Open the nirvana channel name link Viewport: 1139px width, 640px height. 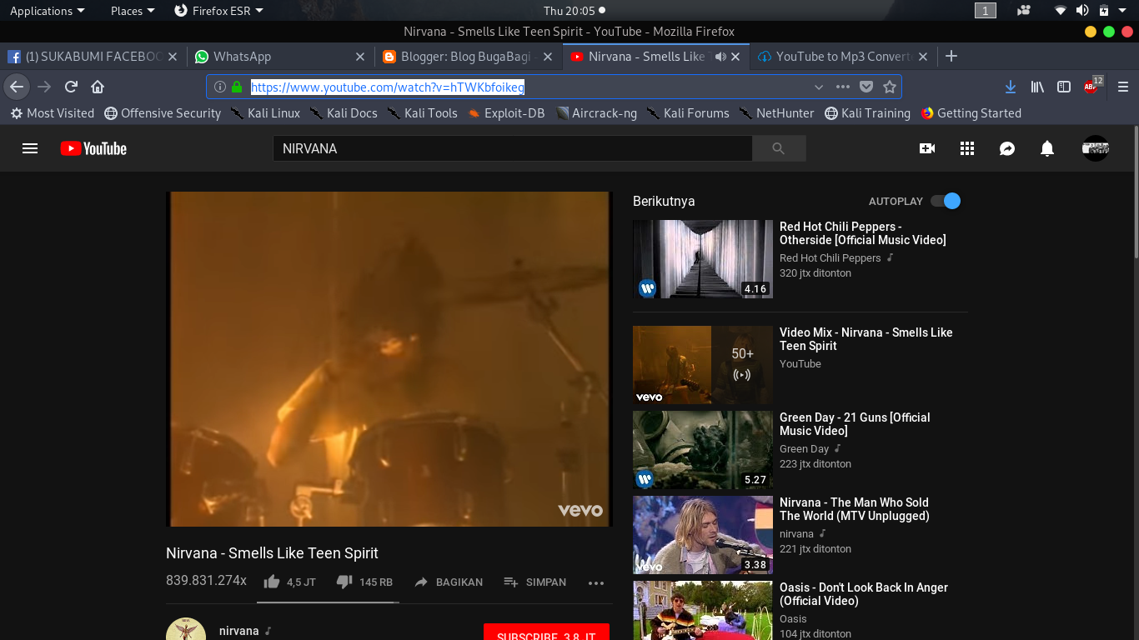239,631
